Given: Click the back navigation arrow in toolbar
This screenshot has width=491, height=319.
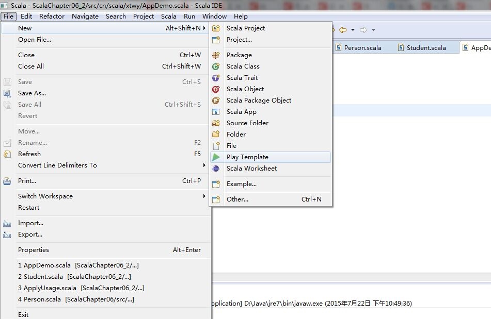Looking at the screenshot, I should pos(343,30).
